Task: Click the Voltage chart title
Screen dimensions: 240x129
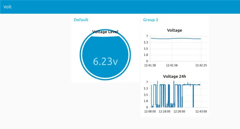Action: 175,30
